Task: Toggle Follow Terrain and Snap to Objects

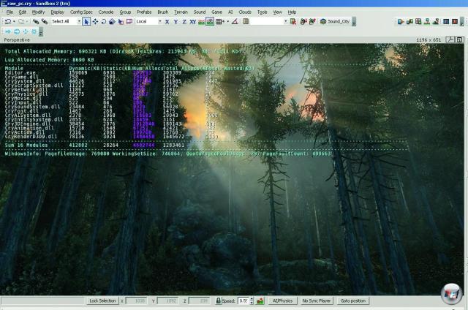Action: pyautogui.click(x=210, y=21)
